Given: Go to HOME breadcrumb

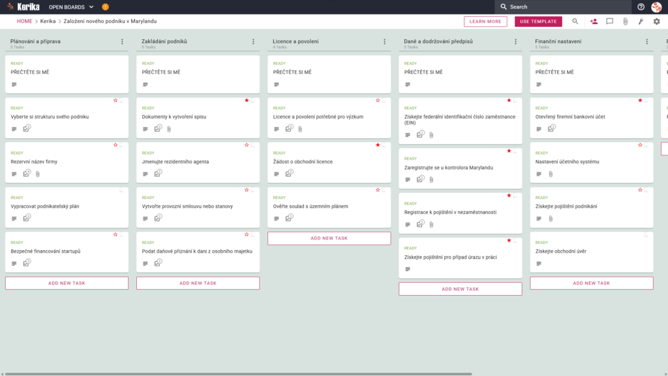Looking at the screenshot, I should (x=24, y=22).
